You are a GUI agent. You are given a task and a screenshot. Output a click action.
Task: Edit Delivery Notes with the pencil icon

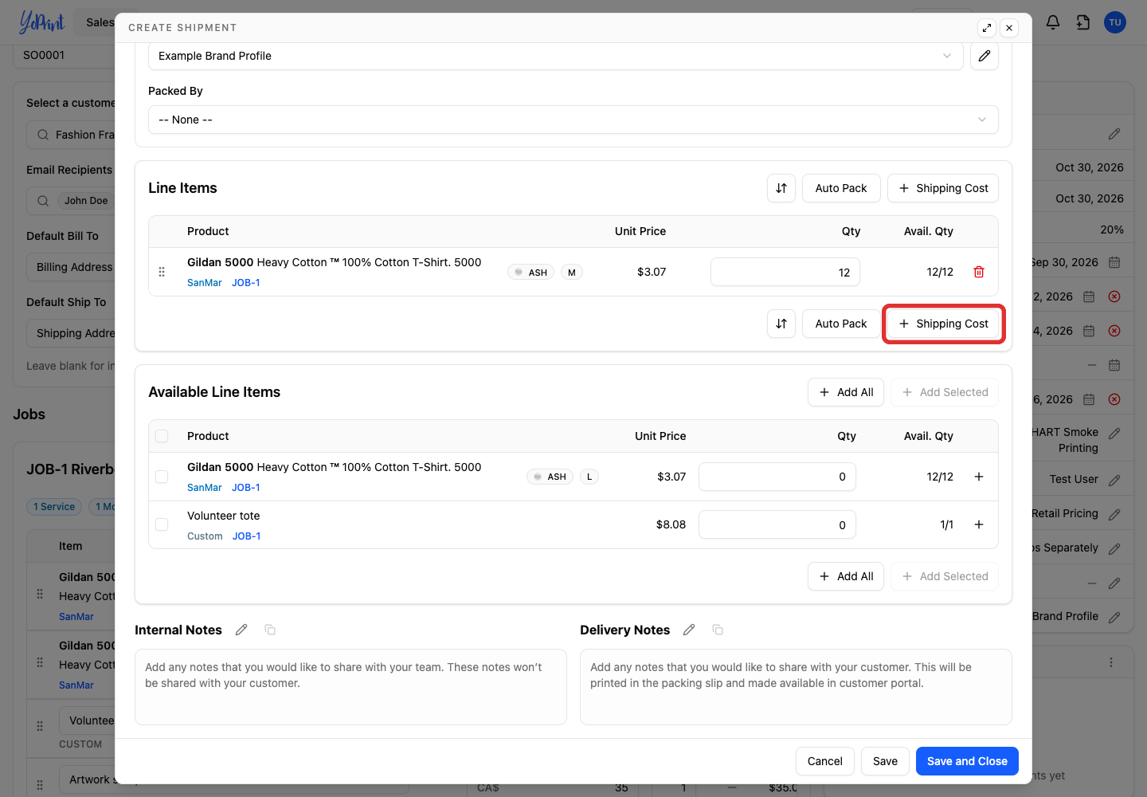[x=689, y=630]
